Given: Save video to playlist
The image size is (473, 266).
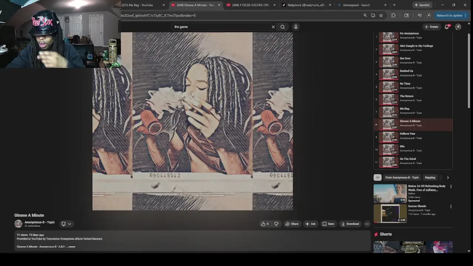Looking at the screenshot, I should point(328,224).
